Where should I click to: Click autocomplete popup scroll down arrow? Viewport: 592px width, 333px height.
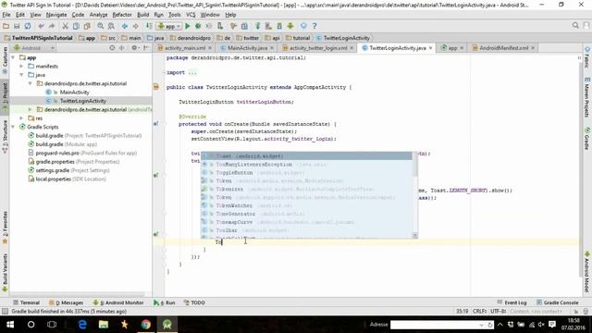tap(415, 236)
